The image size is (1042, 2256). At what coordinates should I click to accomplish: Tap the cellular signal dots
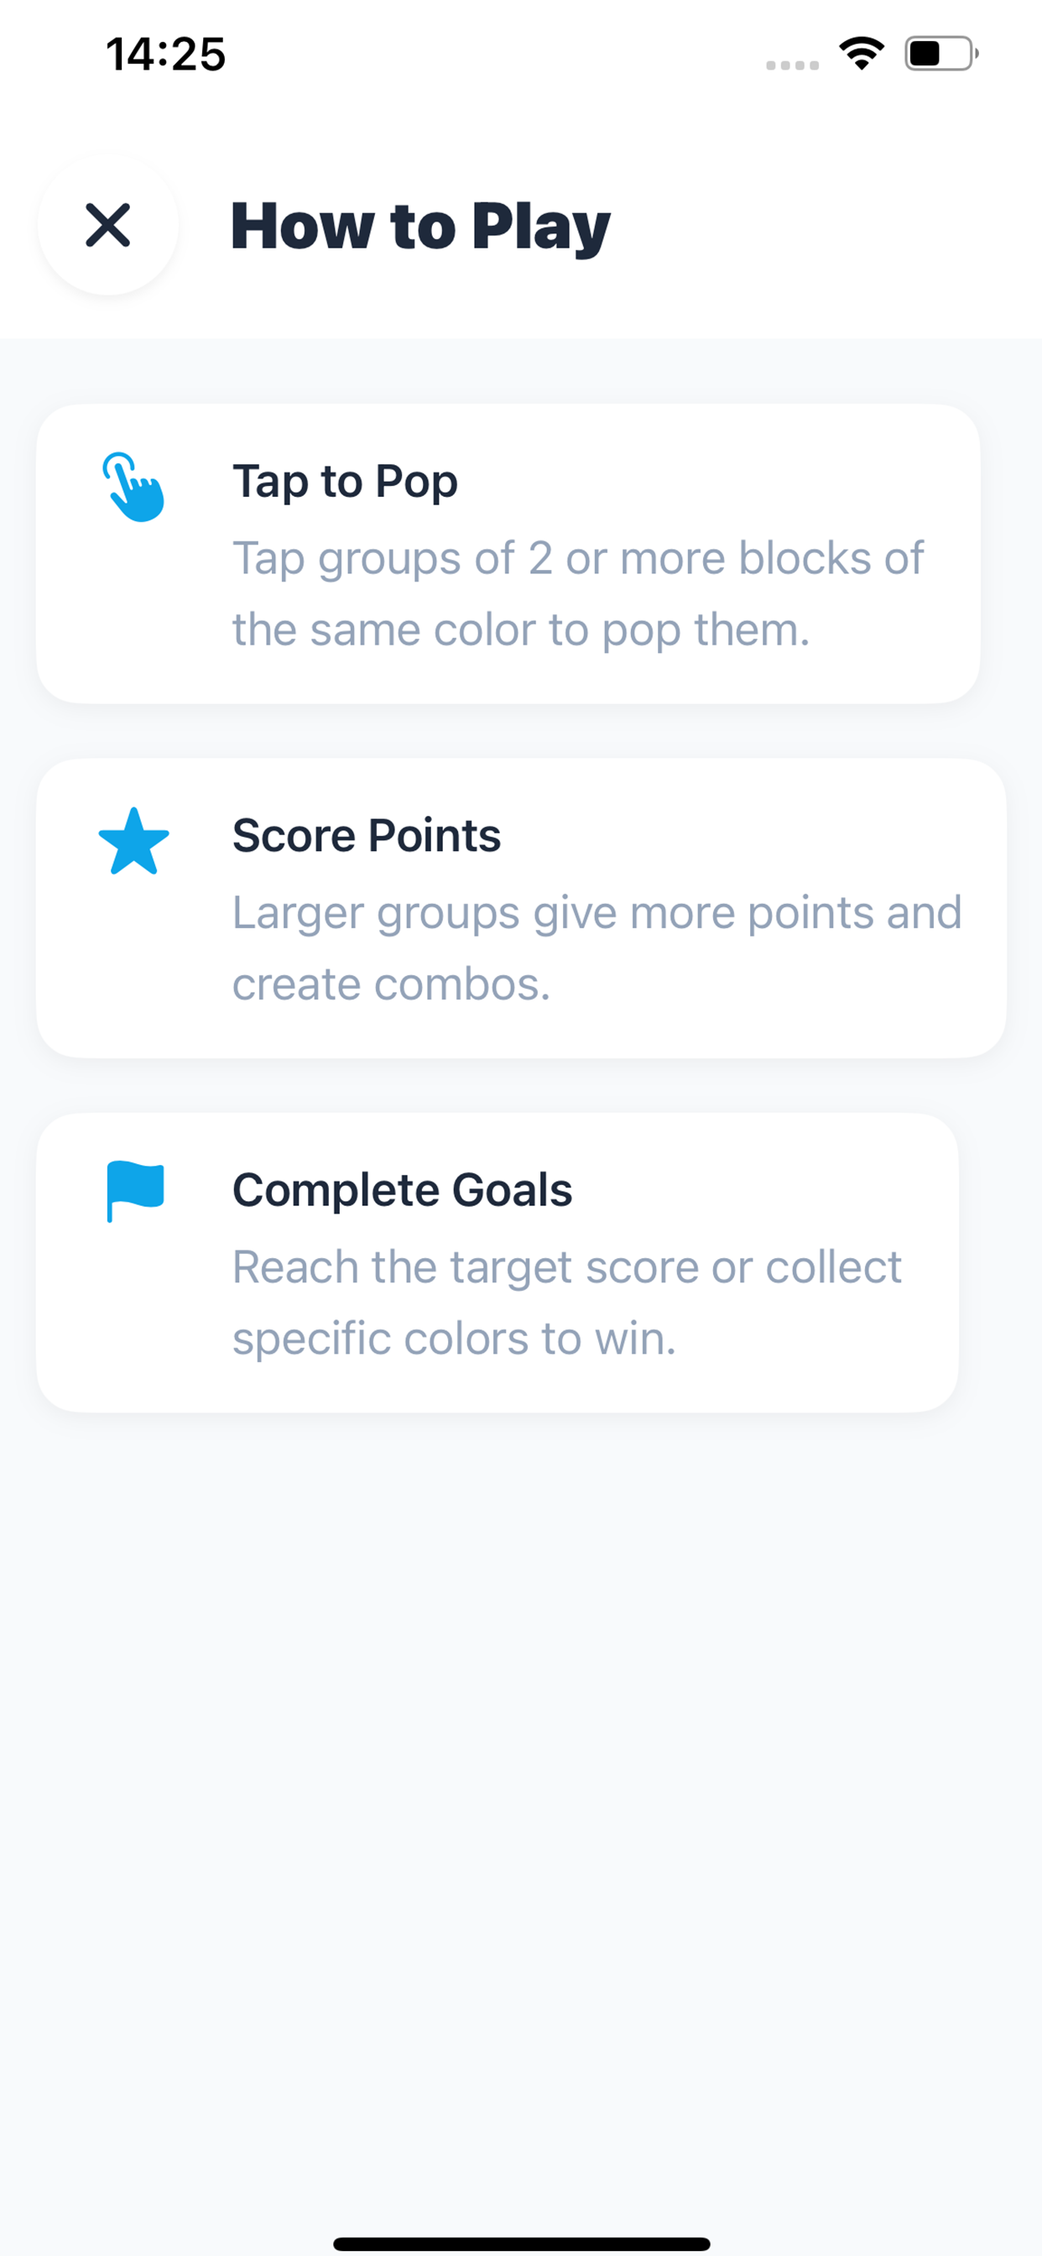click(x=792, y=65)
